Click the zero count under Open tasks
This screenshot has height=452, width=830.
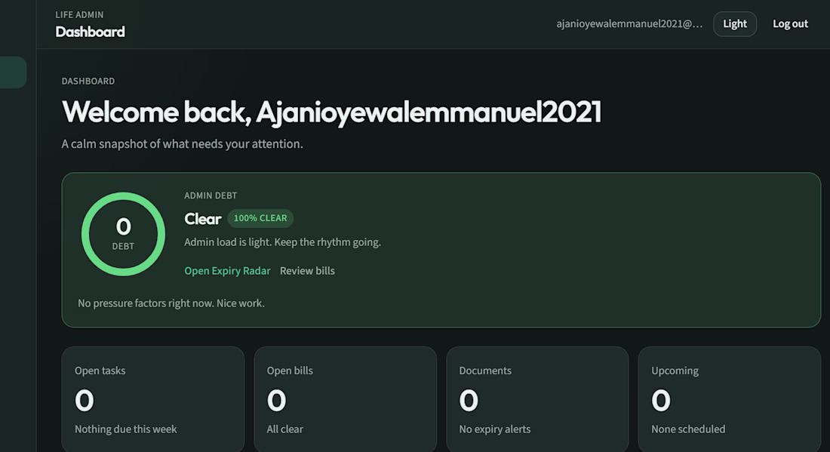tap(85, 400)
